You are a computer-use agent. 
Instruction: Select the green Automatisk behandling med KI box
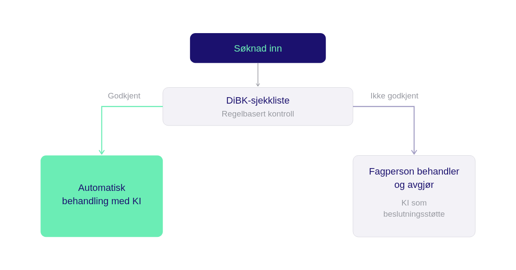[101, 196]
